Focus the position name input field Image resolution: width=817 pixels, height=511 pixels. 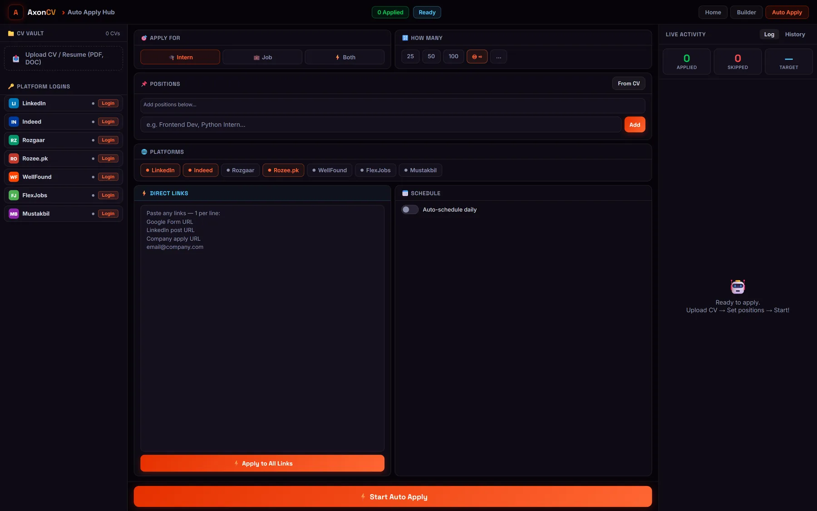click(x=381, y=124)
